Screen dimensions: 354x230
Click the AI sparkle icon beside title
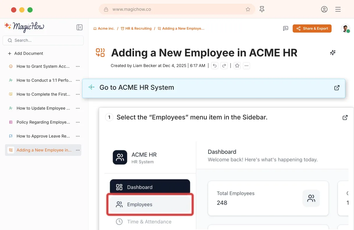[x=333, y=53]
